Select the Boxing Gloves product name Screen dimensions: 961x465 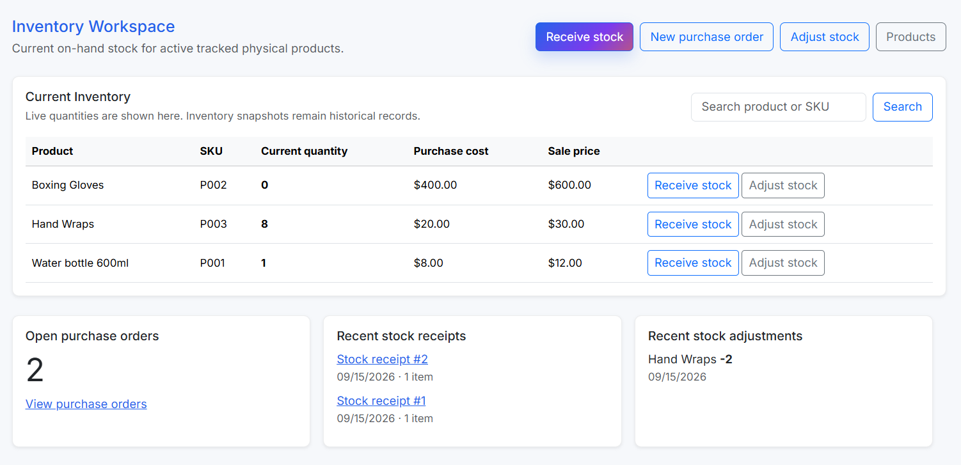pyautogui.click(x=68, y=185)
